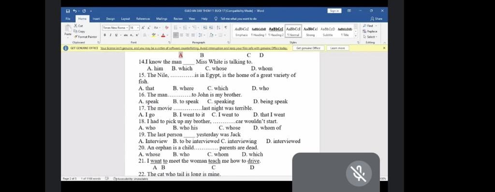Apply italic formatting
The width and height of the screenshot is (495, 192).
click(x=110, y=35)
